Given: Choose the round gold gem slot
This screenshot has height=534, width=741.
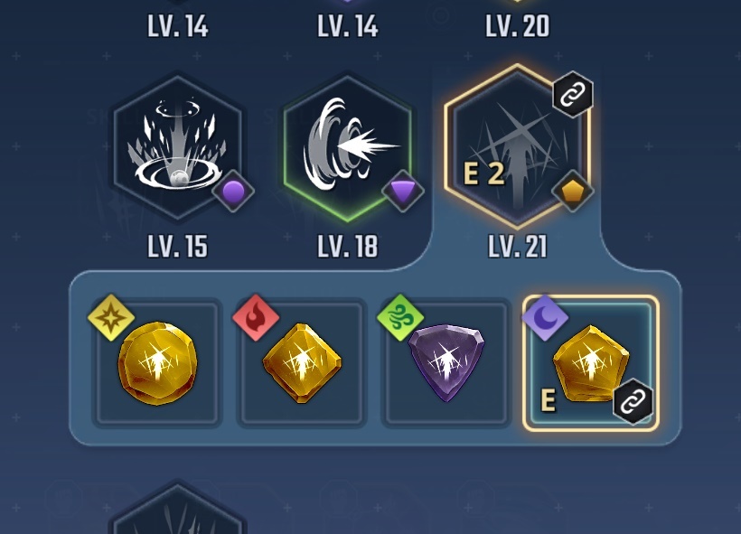Looking at the screenshot, I should pyautogui.click(x=157, y=363).
